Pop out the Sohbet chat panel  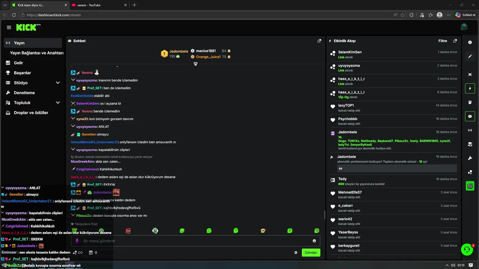tap(319, 41)
